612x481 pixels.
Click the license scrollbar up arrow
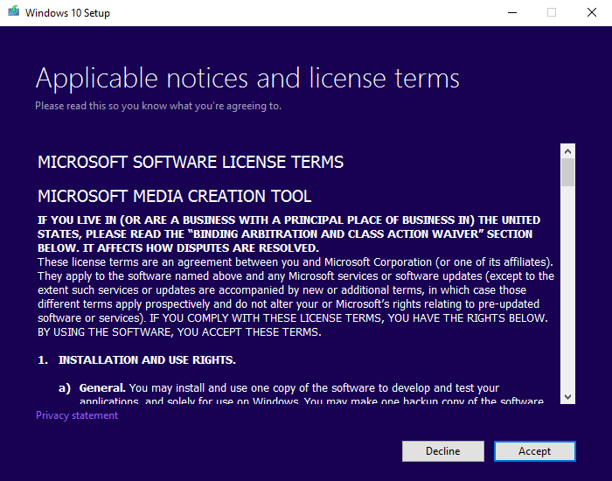coord(568,151)
